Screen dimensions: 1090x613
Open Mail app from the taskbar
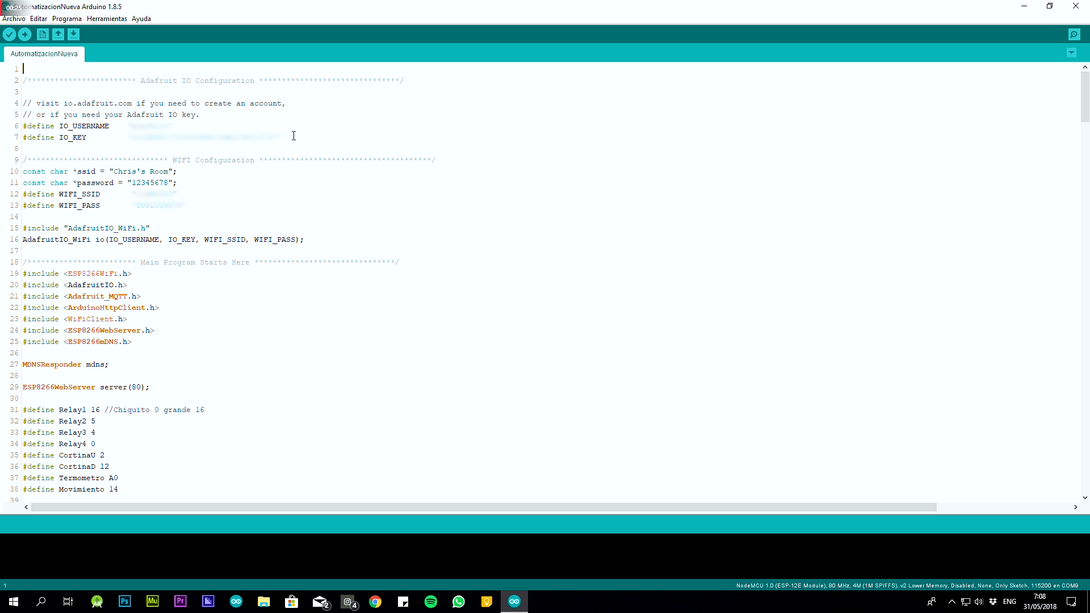321,602
